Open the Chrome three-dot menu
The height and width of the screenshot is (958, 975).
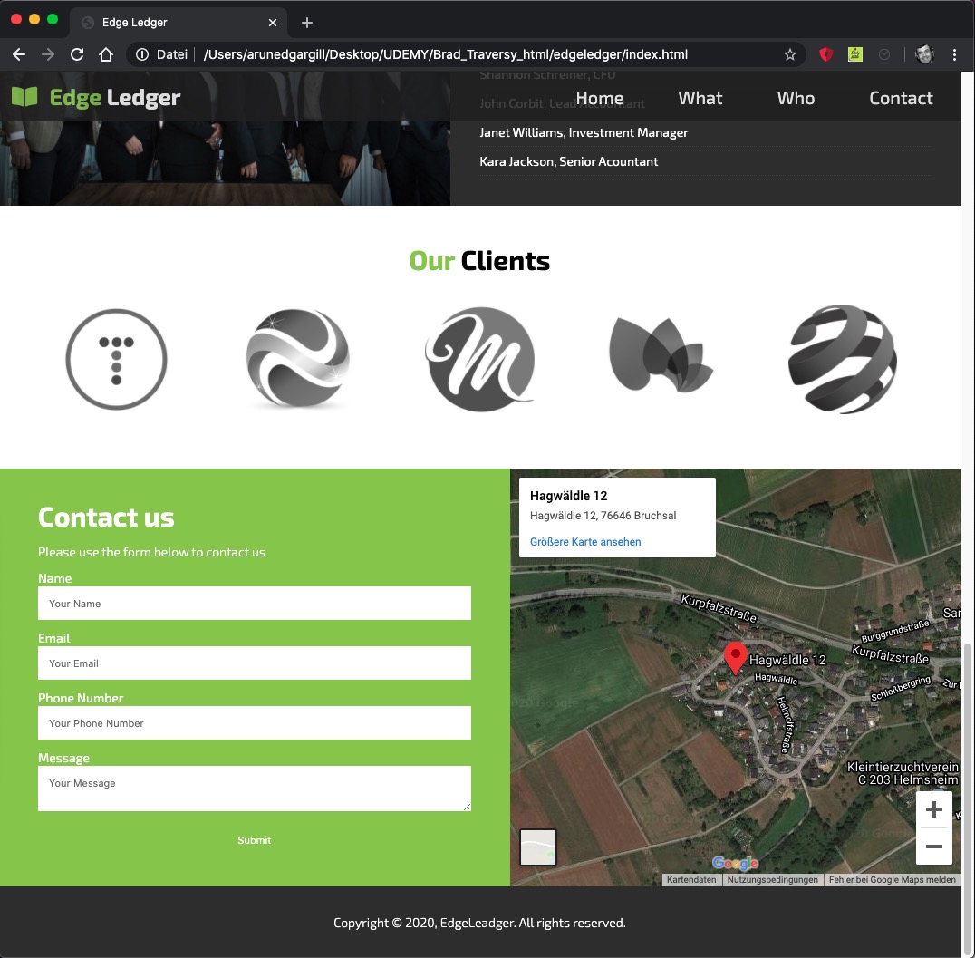[954, 54]
